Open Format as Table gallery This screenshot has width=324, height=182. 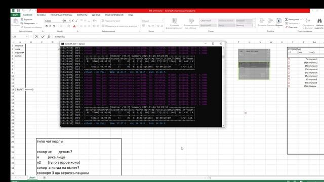(191, 24)
